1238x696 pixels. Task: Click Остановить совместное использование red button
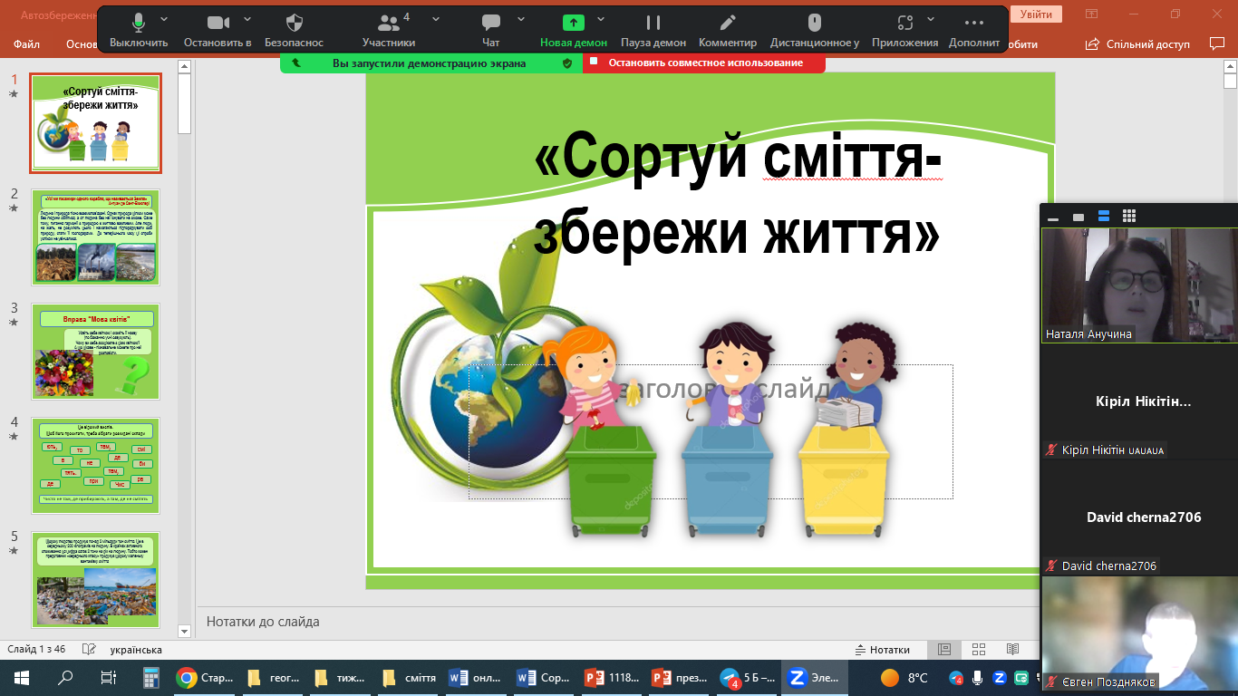click(704, 63)
